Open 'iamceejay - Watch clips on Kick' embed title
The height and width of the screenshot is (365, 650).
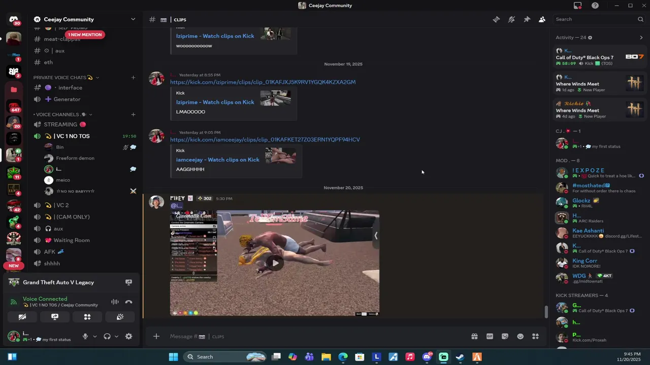point(217,160)
